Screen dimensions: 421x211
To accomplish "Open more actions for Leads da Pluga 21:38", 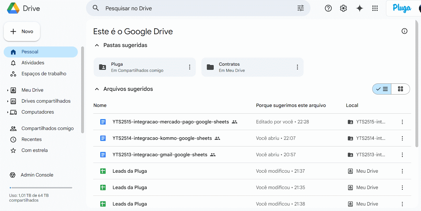I will tap(402, 204).
